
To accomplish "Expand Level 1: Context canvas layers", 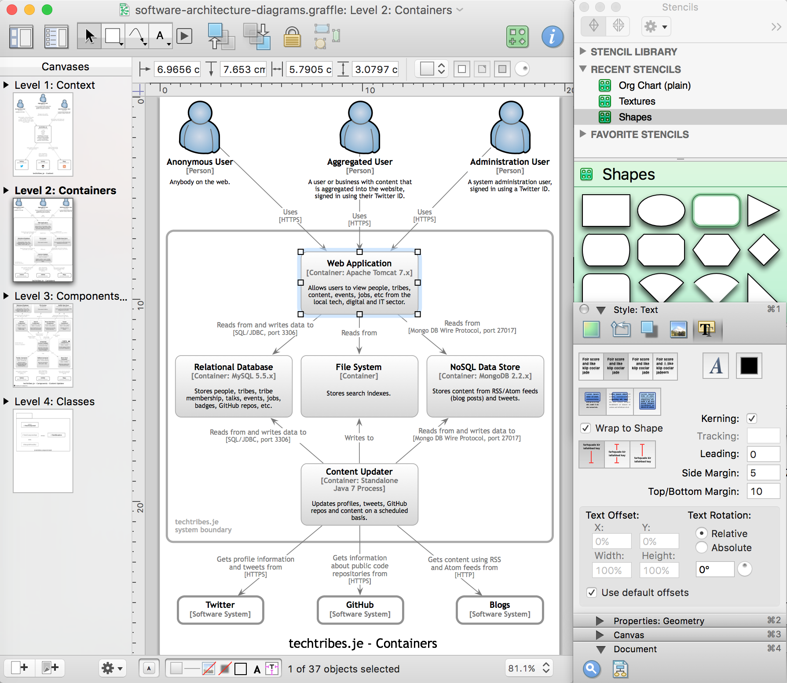I will (6, 85).
